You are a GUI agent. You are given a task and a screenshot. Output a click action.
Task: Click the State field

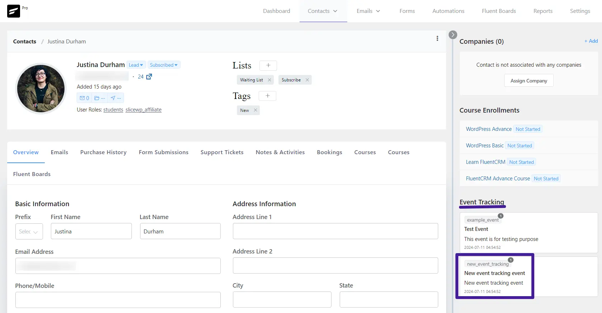(x=389, y=299)
